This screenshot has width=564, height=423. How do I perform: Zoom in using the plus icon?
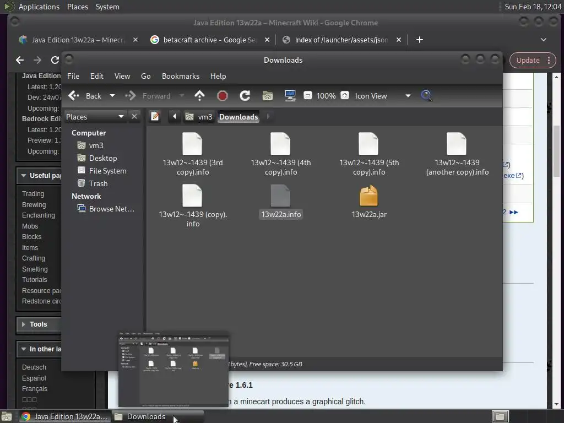point(345,96)
